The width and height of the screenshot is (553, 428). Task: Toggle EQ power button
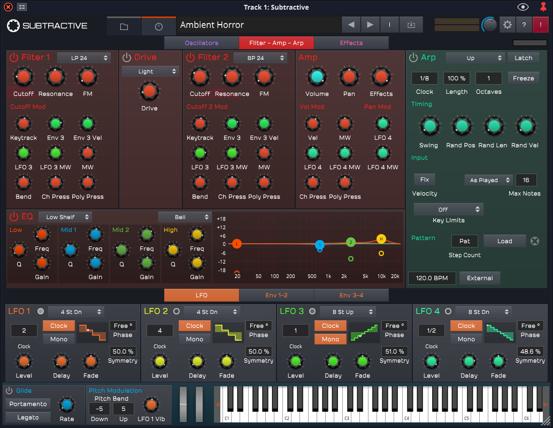tap(14, 216)
